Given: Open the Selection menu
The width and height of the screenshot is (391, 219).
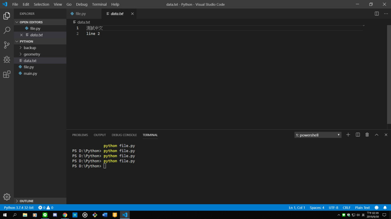Looking at the screenshot, I should pos(41,4).
